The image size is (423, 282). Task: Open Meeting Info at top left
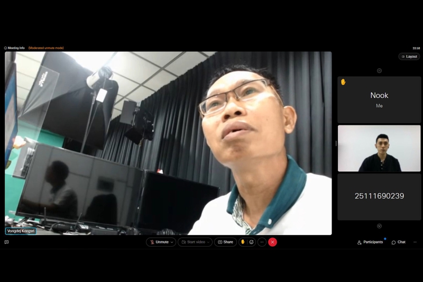pos(14,48)
